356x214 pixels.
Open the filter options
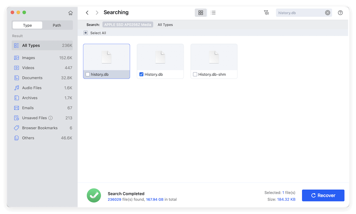(x=266, y=12)
